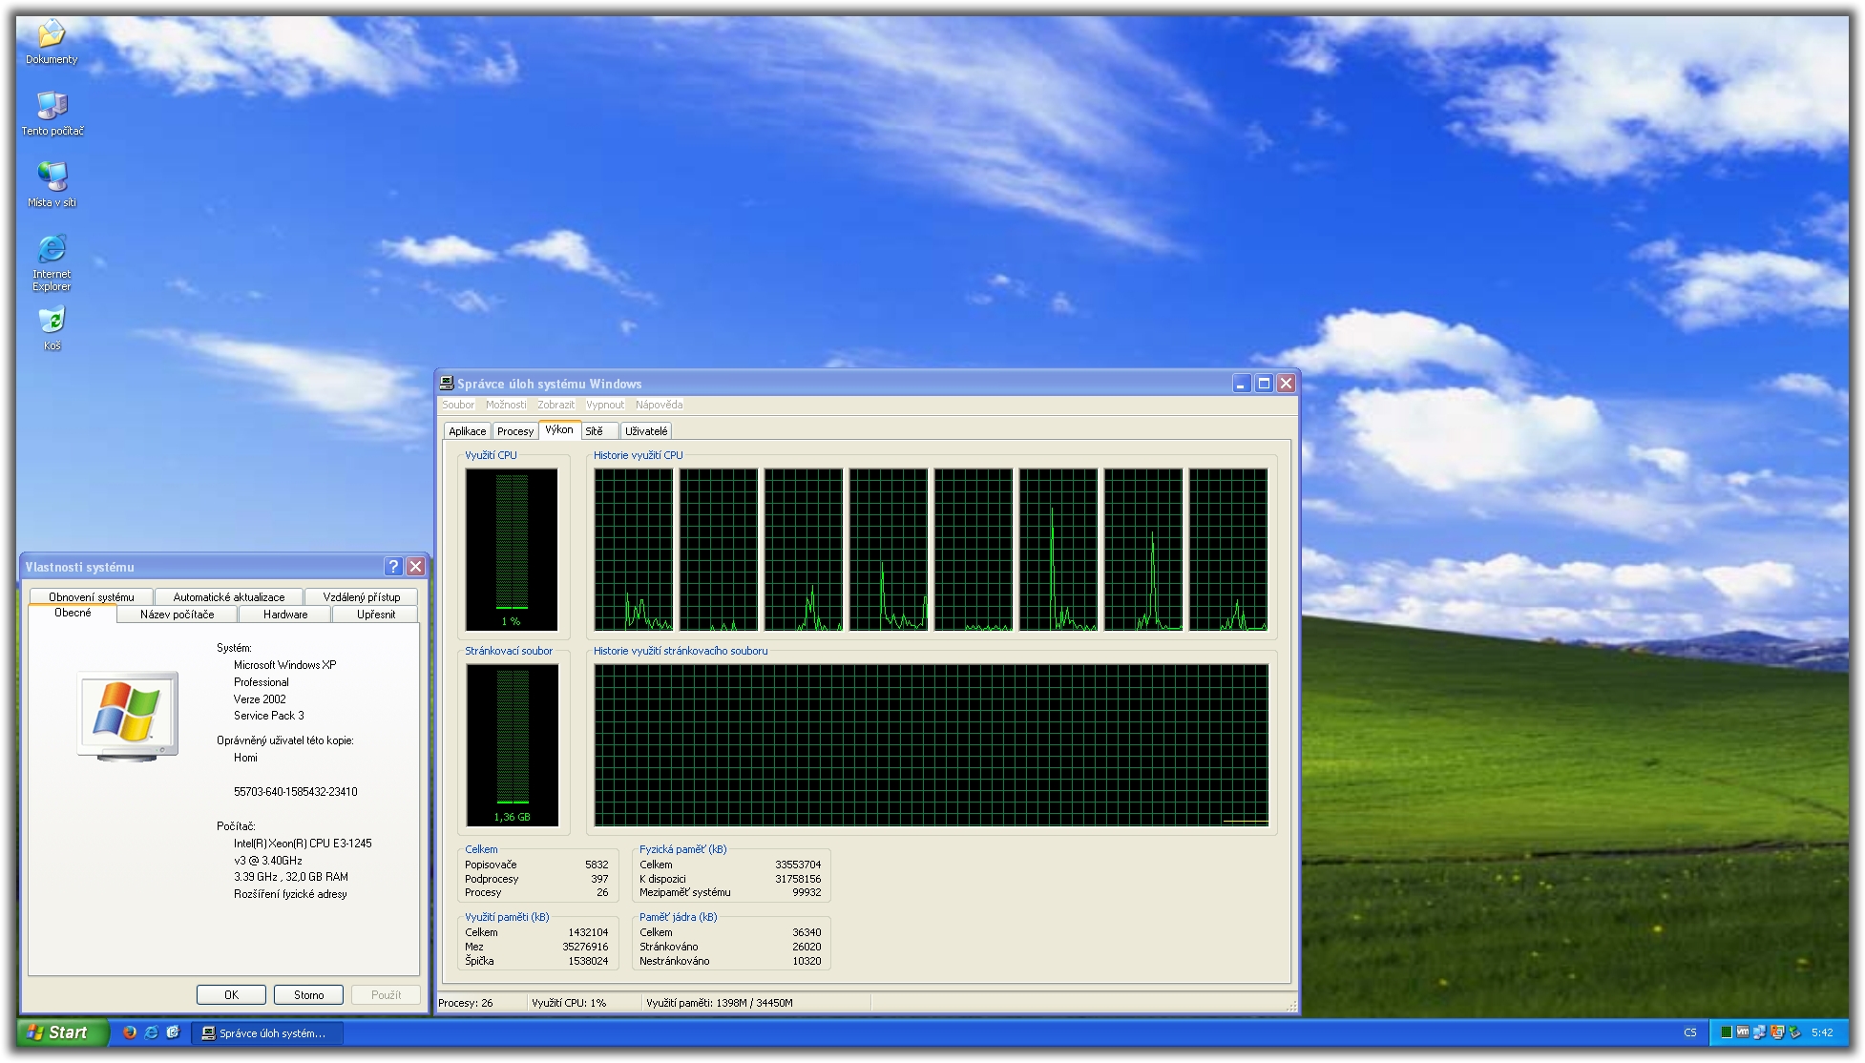
Task: Click Nestránkováno value 10320
Action: click(x=807, y=961)
